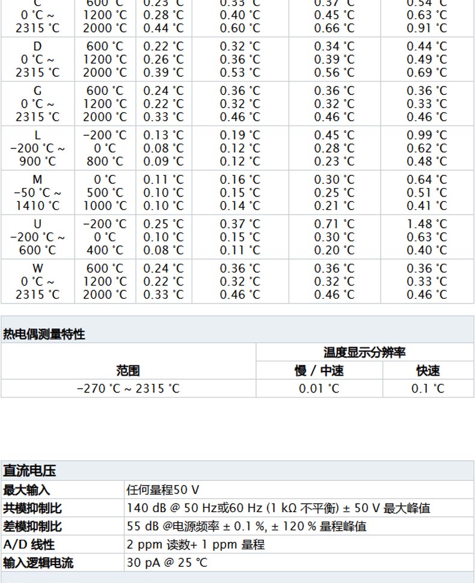Viewport: 475px width, 583px height.
Task: Select the 2 ppm 读数+ 1 ppm 量程 value
Action: [x=195, y=545]
